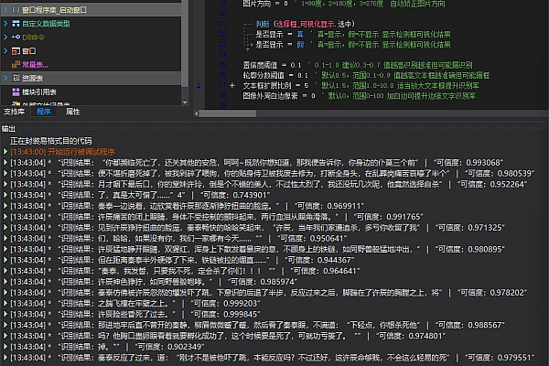Switch to the 属性 tab
The image size is (549, 366).
pos(73,112)
